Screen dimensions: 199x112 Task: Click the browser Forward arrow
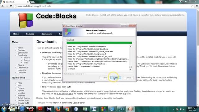[x=7, y=6]
